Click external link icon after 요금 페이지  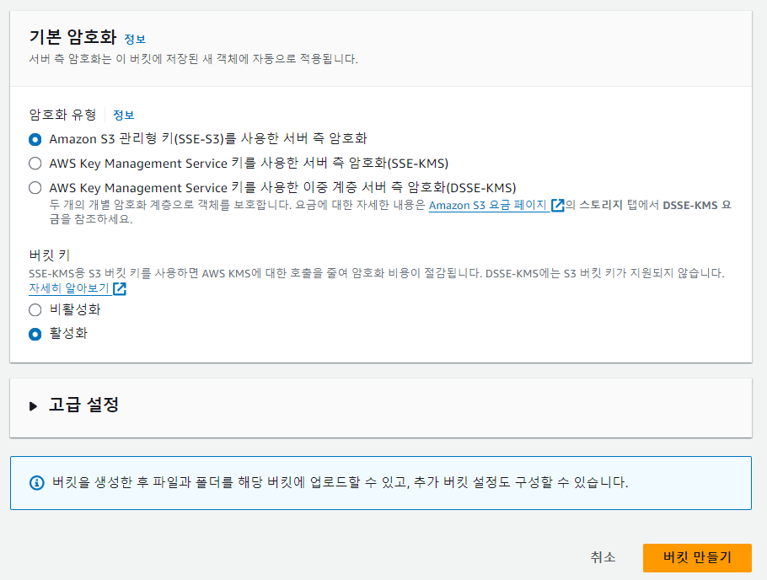pos(558,205)
